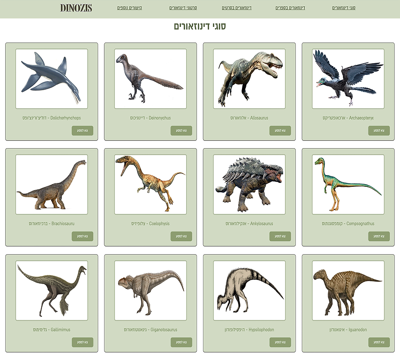Open the סרטוני דינוזאורים nav link

(183, 8)
